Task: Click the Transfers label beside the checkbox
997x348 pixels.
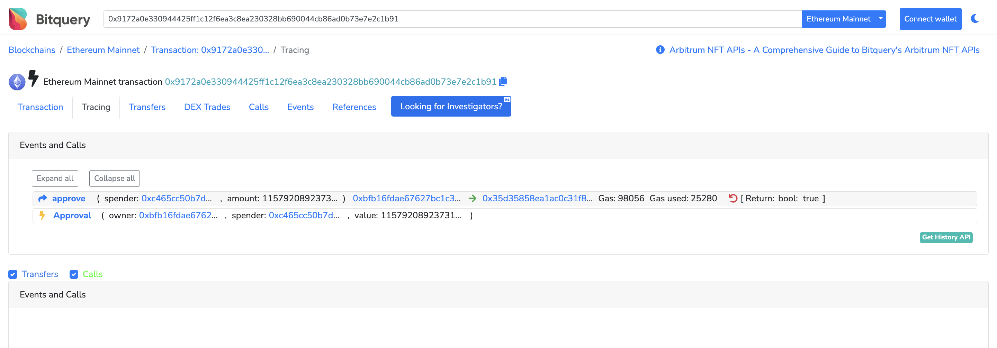Action: point(40,274)
